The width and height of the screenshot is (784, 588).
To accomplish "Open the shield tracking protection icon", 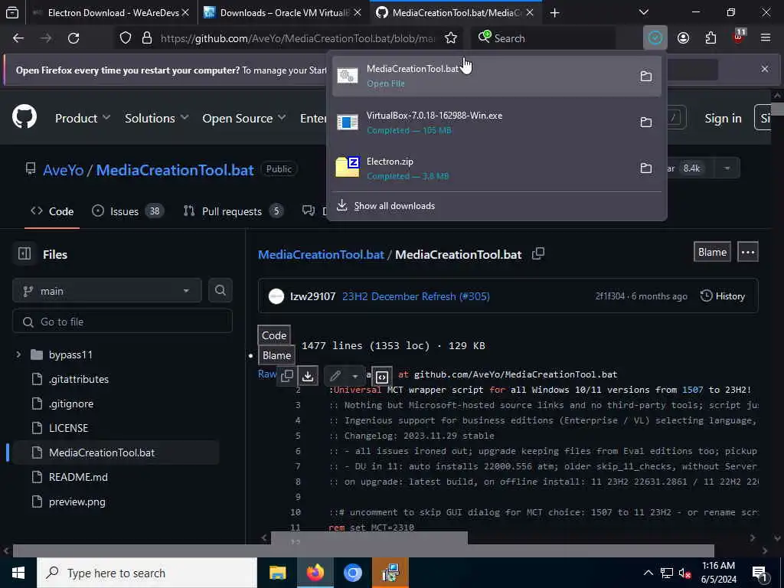I will coord(126,38).
